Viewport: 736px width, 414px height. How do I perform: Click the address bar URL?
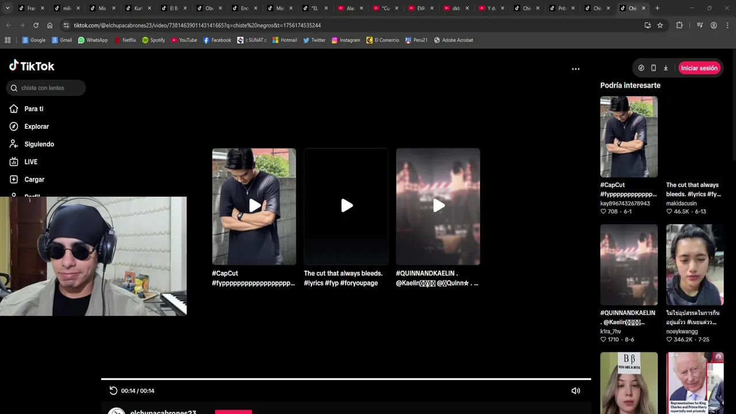197,25
